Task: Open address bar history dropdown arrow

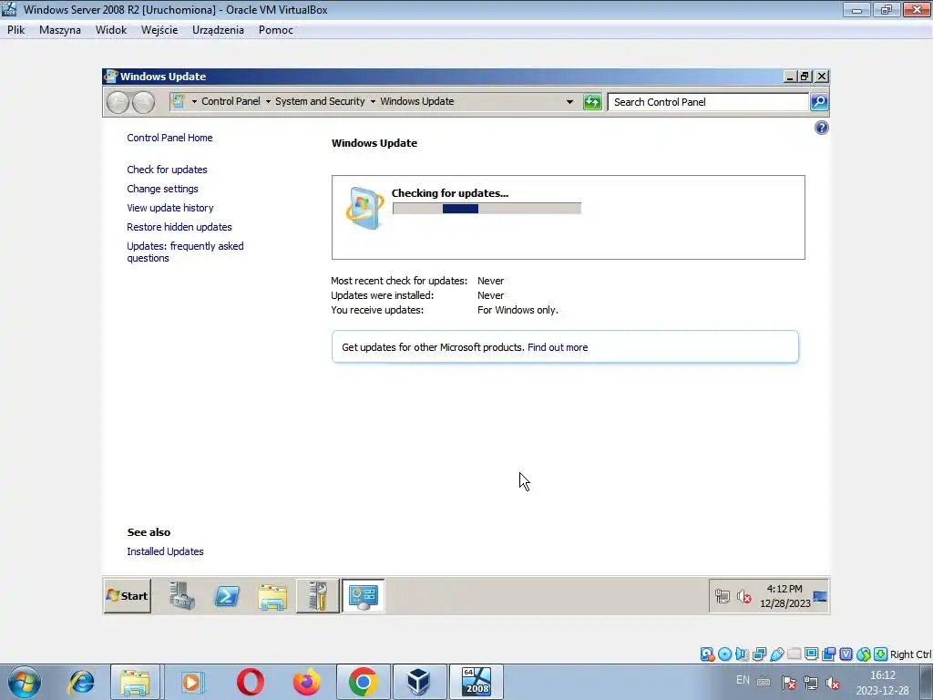Action: pos(569,102)
